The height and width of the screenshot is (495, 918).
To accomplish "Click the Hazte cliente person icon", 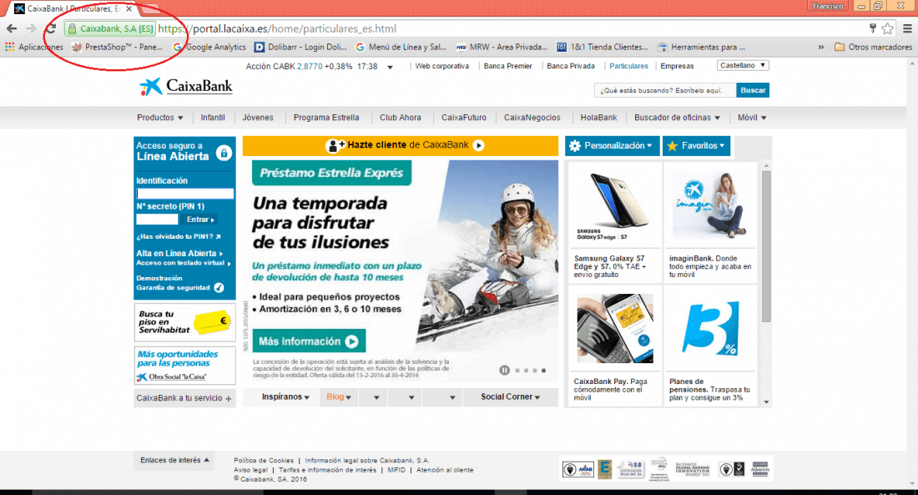I will coord(334,145).
